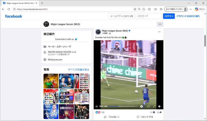Open the page header more options button

(160, 24)
